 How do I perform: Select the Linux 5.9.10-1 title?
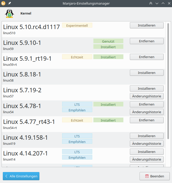[x=22, y=43]
